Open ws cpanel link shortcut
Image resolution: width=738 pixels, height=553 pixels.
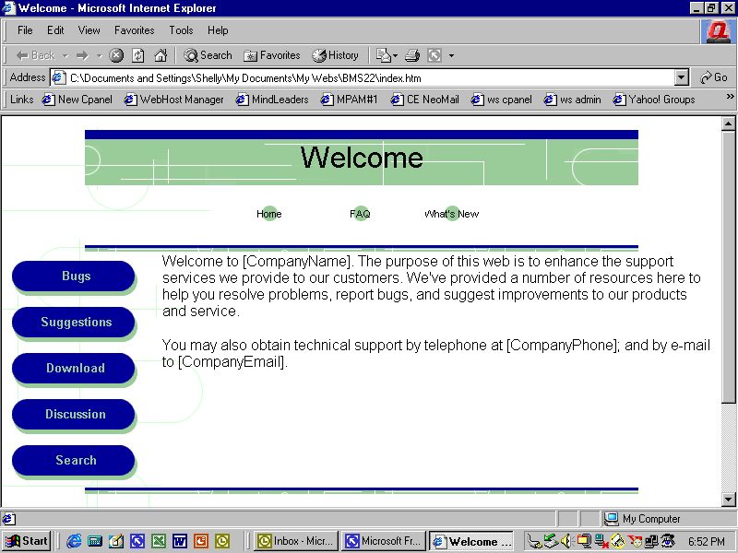501,100
